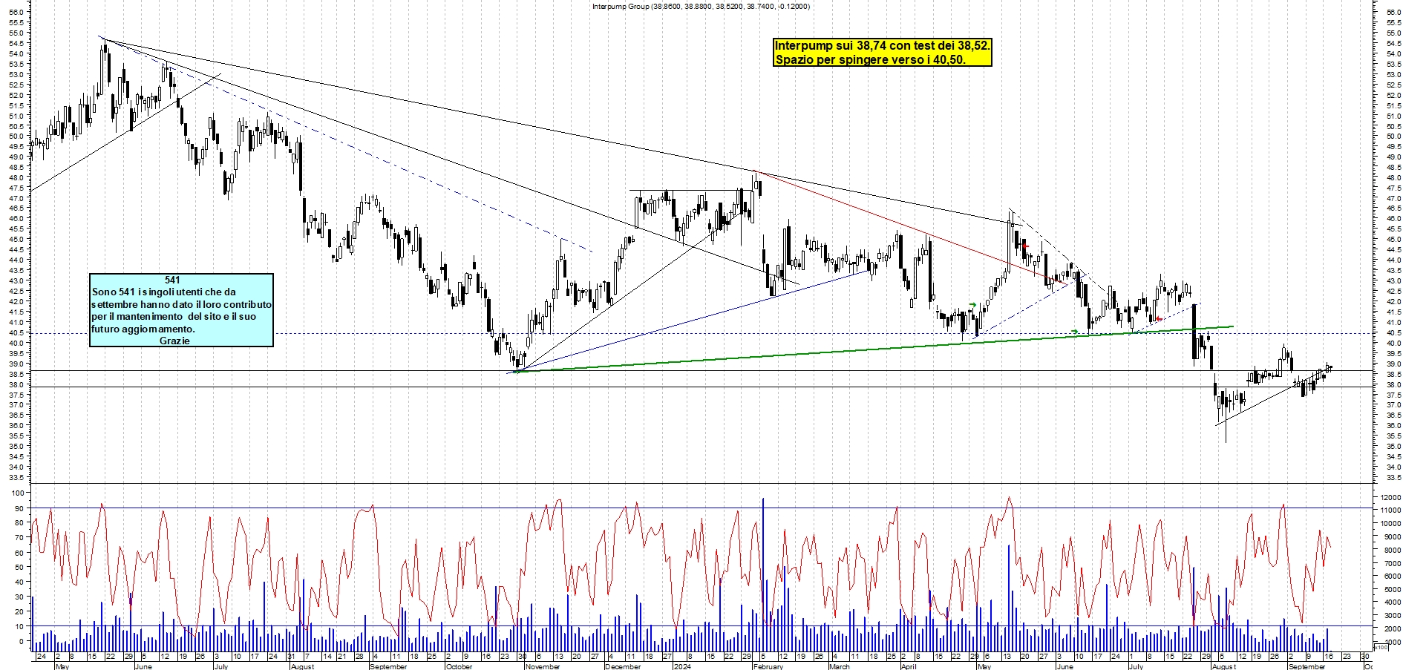Click the 'October' month label
The width and height of the screenshot is (1403, 670).
tap(459, 666)
